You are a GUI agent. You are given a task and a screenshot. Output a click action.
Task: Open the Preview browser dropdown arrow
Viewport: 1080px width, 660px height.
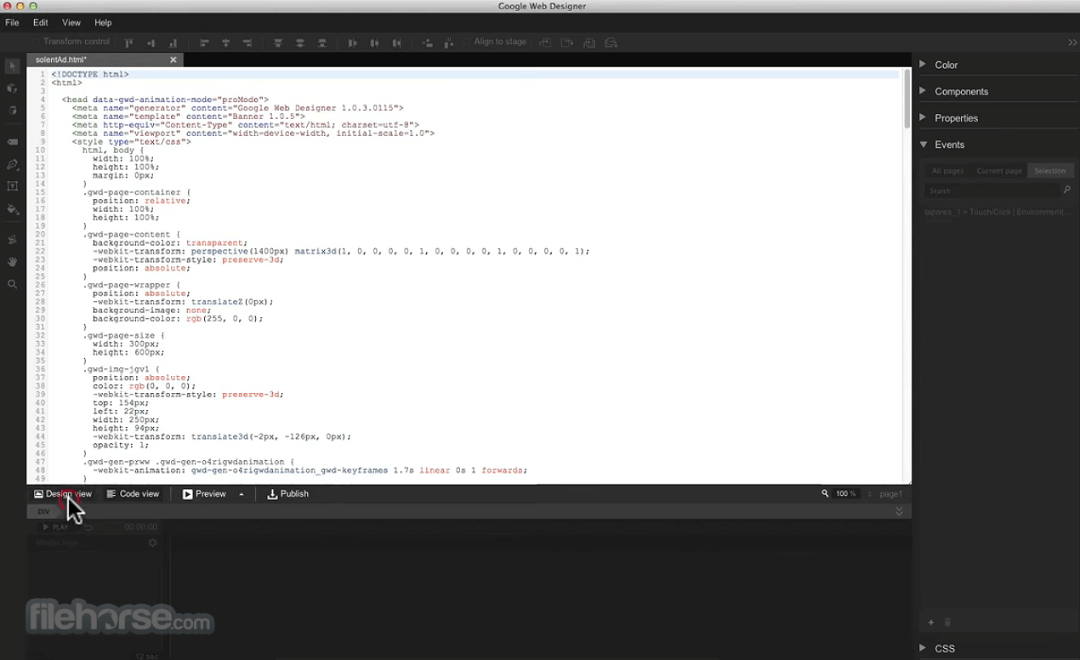coord(242,494)
